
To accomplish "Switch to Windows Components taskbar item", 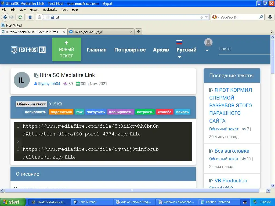I will point(177,202).
